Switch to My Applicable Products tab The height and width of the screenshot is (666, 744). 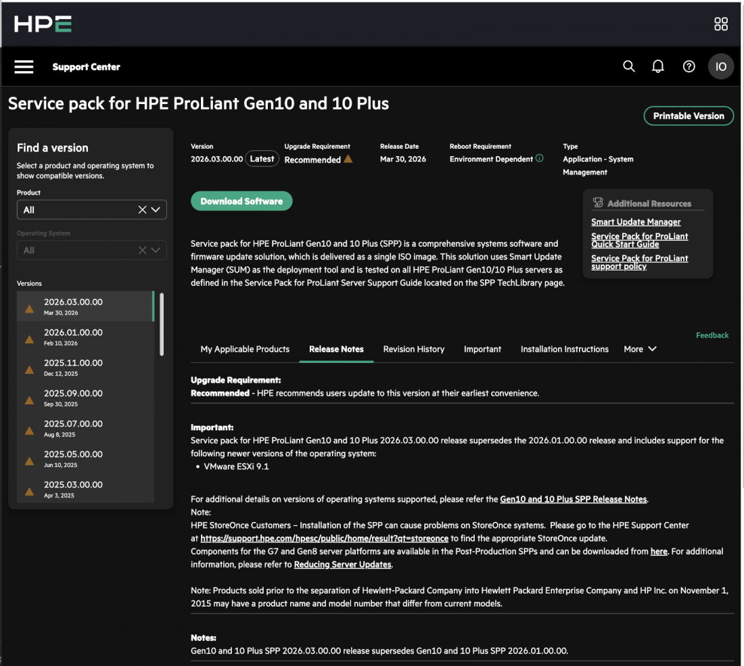tap(245, 349)
